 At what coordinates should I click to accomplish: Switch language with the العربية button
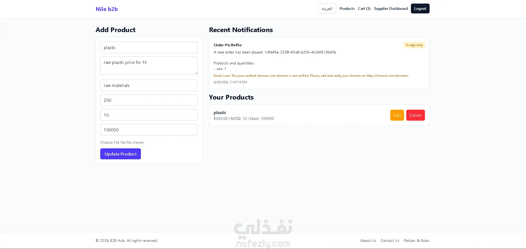tap(327, 9)
